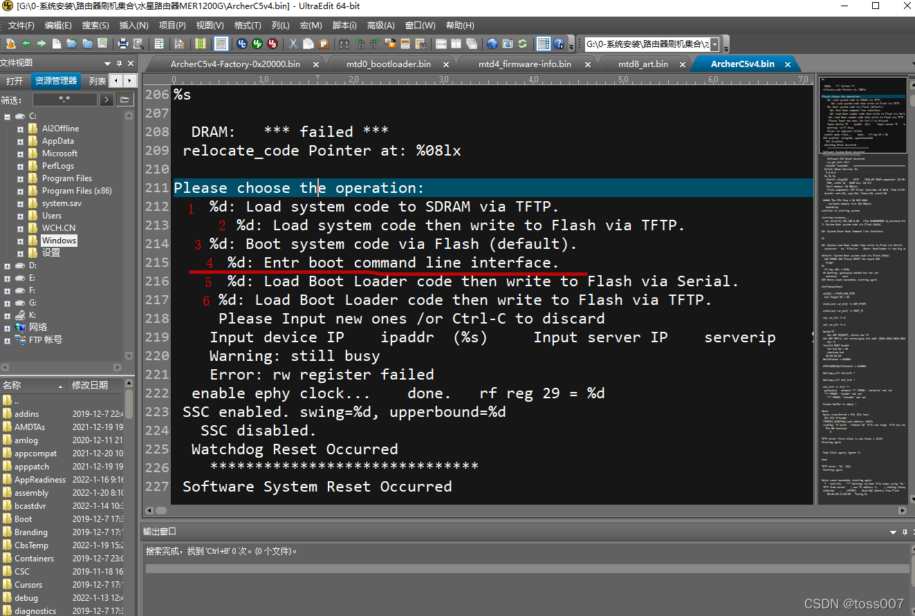Pin the 输出窗口 panel with pushpin
The width and height of the screenshot is (915, 616).
point(904,532)
